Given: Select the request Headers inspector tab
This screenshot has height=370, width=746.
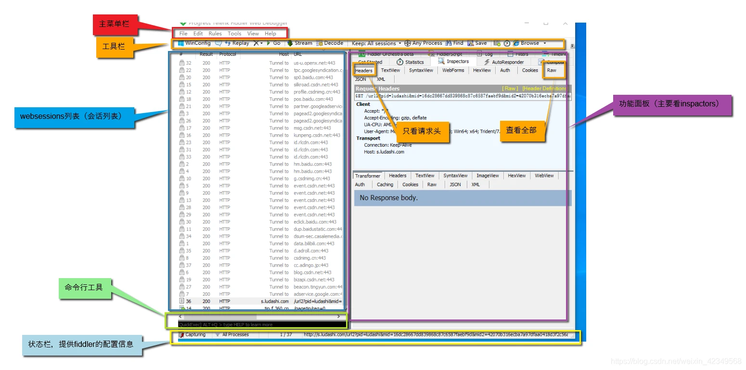Looking at the screenshot, I should [364, 71].
